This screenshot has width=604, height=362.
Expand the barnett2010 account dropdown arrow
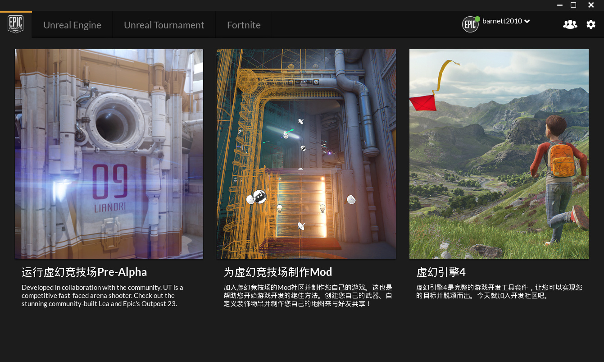527,21
